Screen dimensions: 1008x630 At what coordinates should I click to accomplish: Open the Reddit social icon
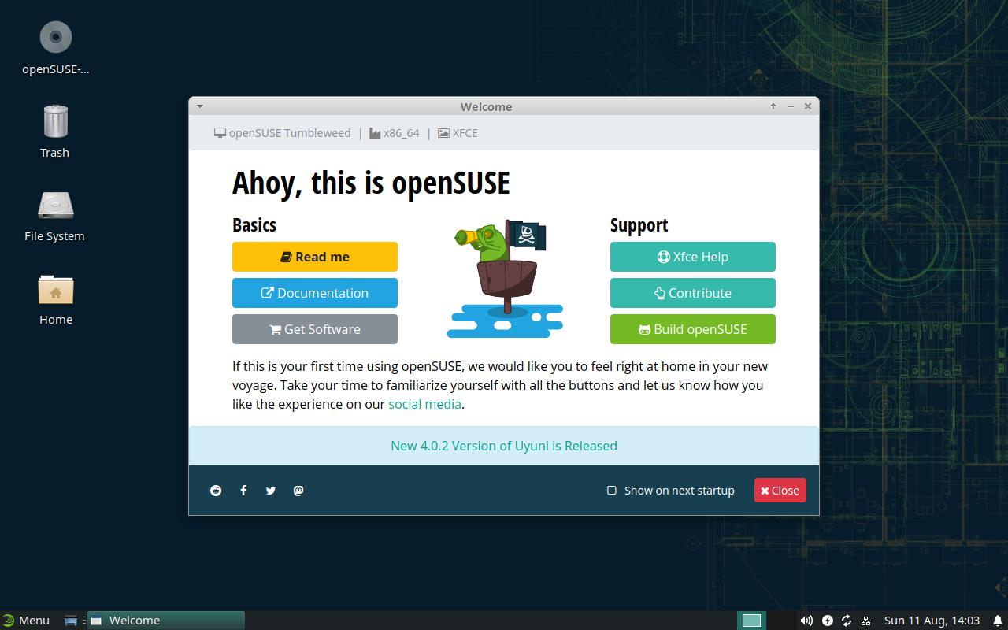[x=216, y=491]
